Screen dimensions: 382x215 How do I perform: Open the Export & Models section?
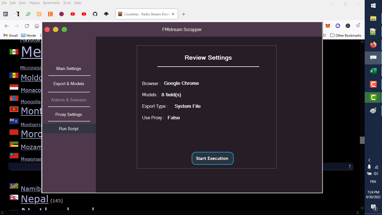coord(69,83)
